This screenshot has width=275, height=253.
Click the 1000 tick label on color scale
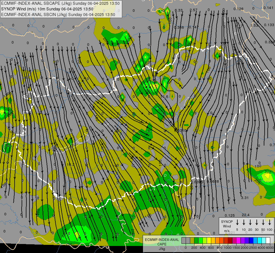228,248
